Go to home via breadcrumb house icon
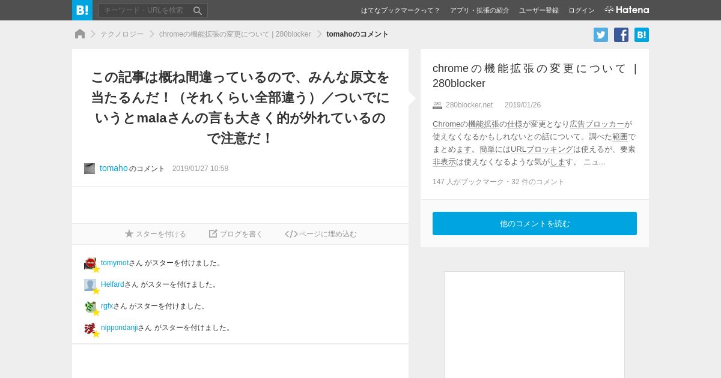 click(80, 34)
